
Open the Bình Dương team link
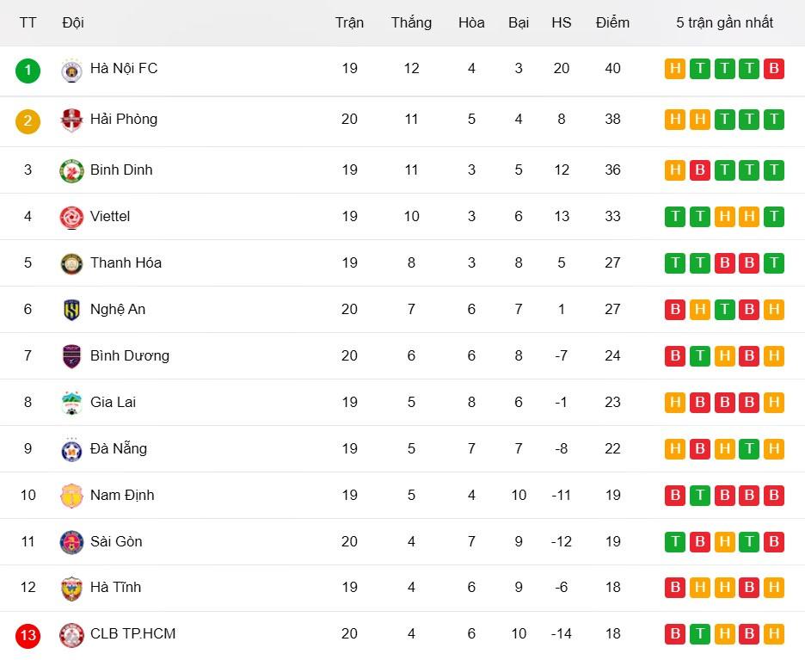click(x=130, y=355)
